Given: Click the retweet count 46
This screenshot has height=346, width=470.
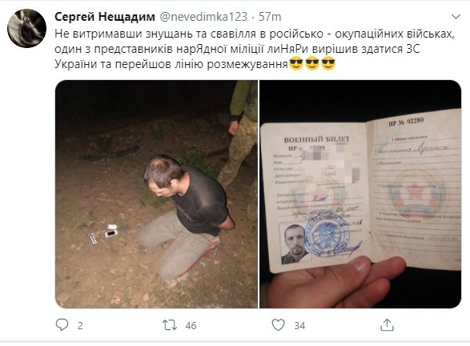Looking at the screenshot, I should (191, 326).
